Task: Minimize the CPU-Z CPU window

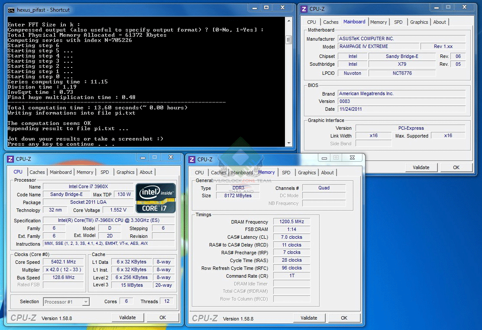Action: (143, 157)
